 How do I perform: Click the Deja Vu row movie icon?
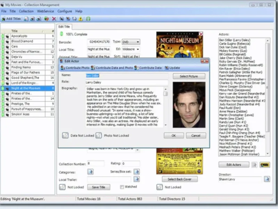click(x=7, y=57)
